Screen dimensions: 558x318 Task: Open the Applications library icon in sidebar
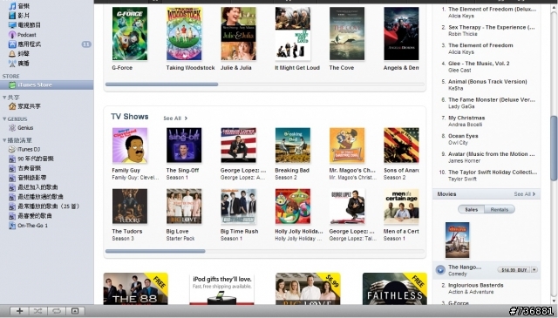point(12,44)
